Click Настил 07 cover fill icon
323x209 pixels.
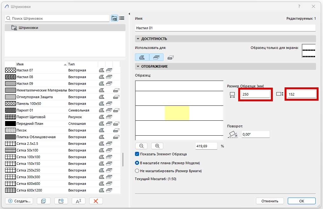tap(109, 70)
